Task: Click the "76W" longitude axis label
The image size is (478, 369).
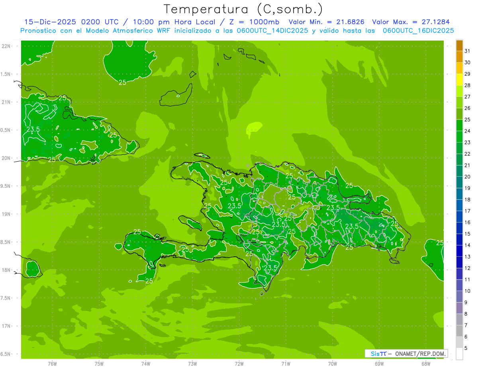Action: coord(52,363)
